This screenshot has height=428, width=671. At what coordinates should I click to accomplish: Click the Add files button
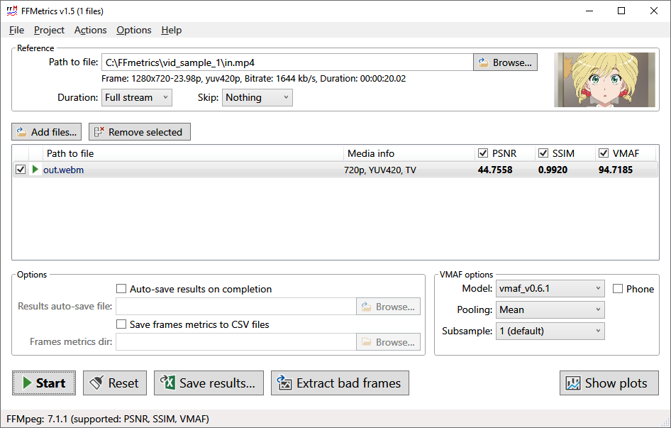(47, 132)
